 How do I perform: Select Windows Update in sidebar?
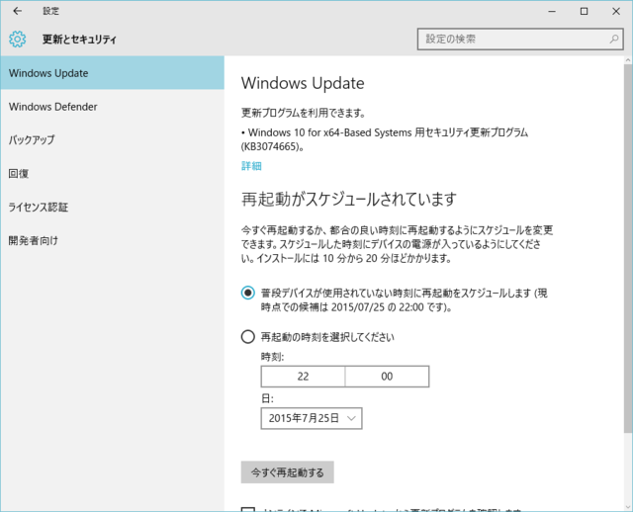(x=112, y=73)
